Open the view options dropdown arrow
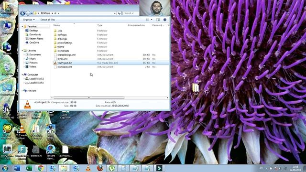 (x=152, y=20)
